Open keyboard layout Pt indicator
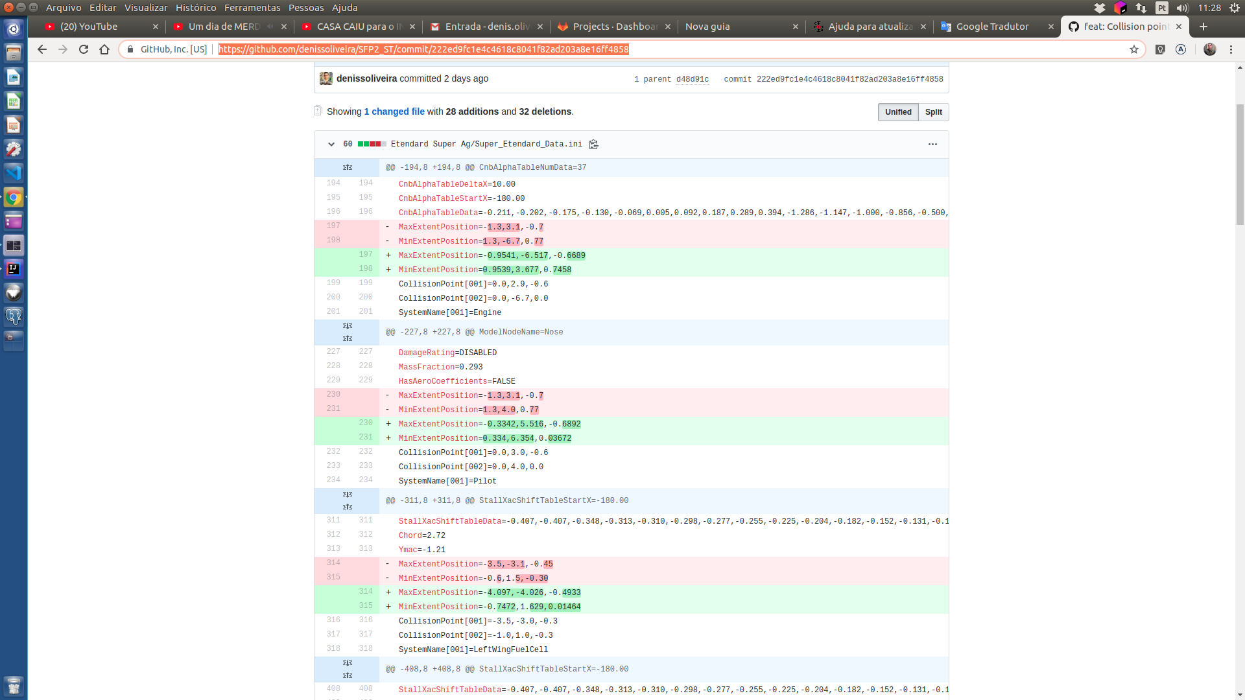 [1162, 8]
